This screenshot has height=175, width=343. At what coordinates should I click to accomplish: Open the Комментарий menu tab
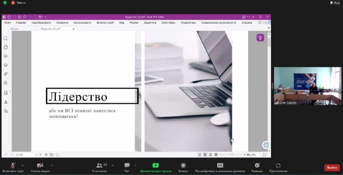(105, 23)
